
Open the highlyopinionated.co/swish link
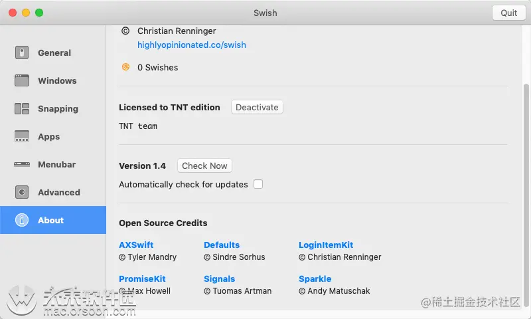(x=191, y=45)
